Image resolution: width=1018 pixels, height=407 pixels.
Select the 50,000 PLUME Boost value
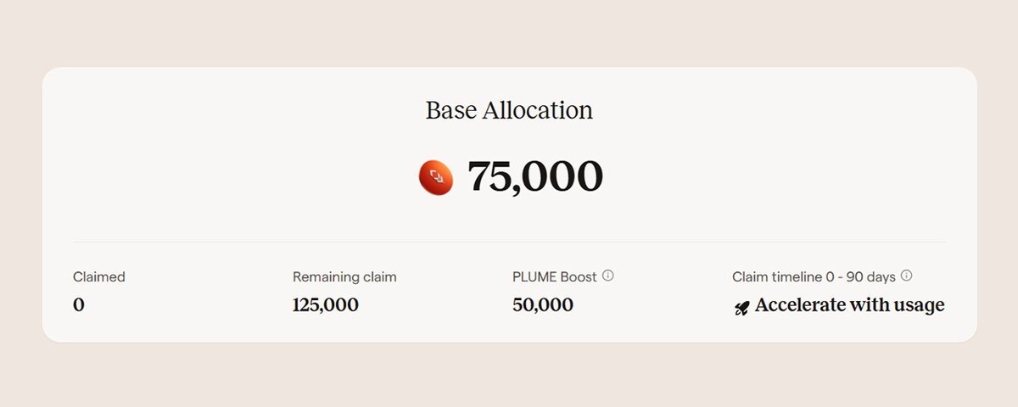click(543, 304)
